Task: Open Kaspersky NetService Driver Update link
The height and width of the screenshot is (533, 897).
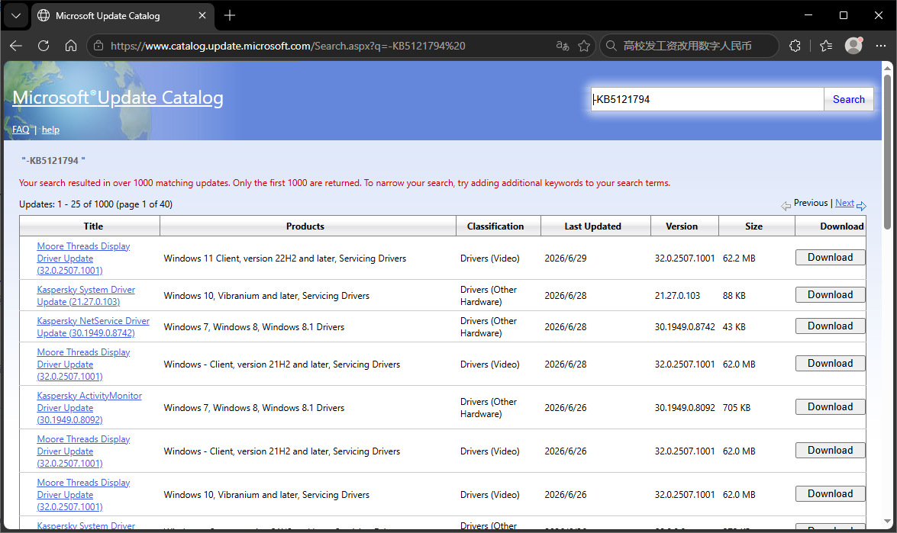Action: click(x=93, y=327)
